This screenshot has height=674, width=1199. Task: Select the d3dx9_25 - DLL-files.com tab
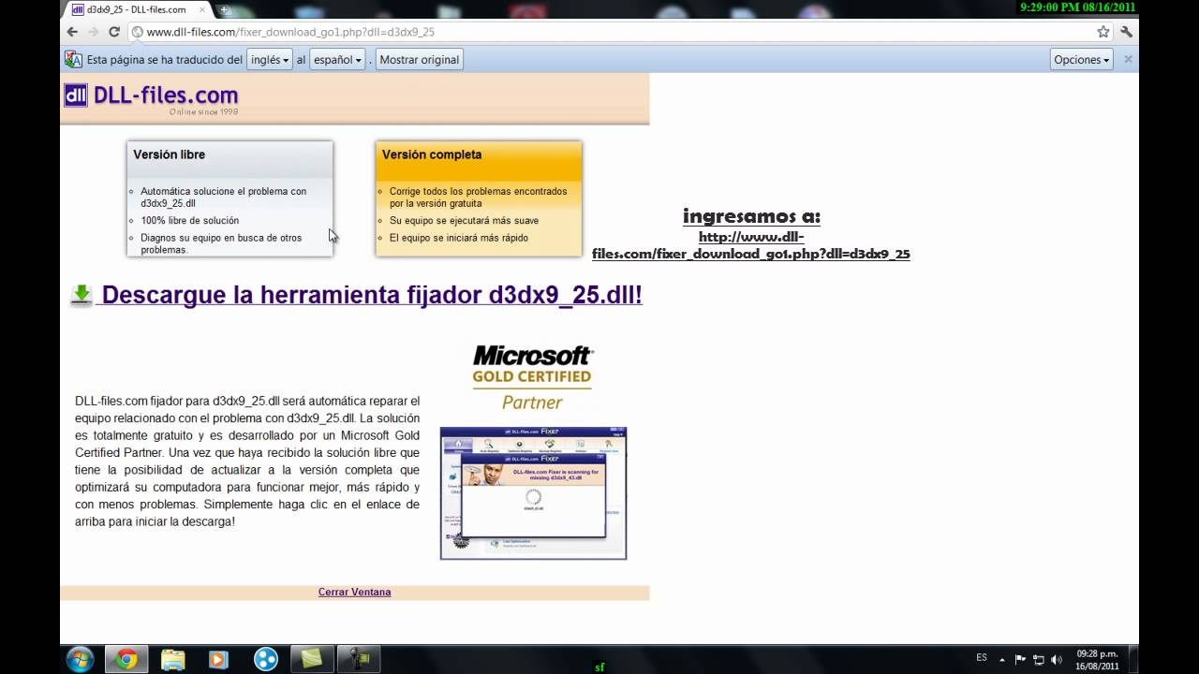tap(136, 9)
